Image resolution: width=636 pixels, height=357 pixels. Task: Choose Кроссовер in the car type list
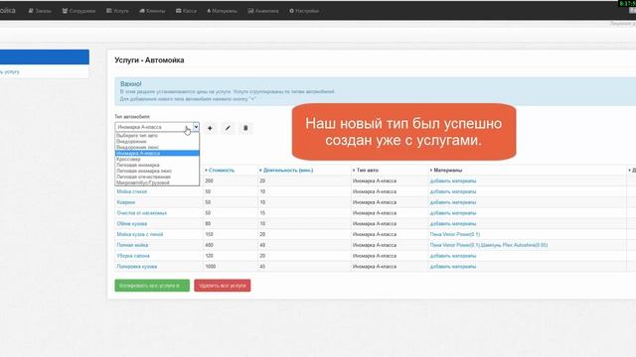(157, 159)
